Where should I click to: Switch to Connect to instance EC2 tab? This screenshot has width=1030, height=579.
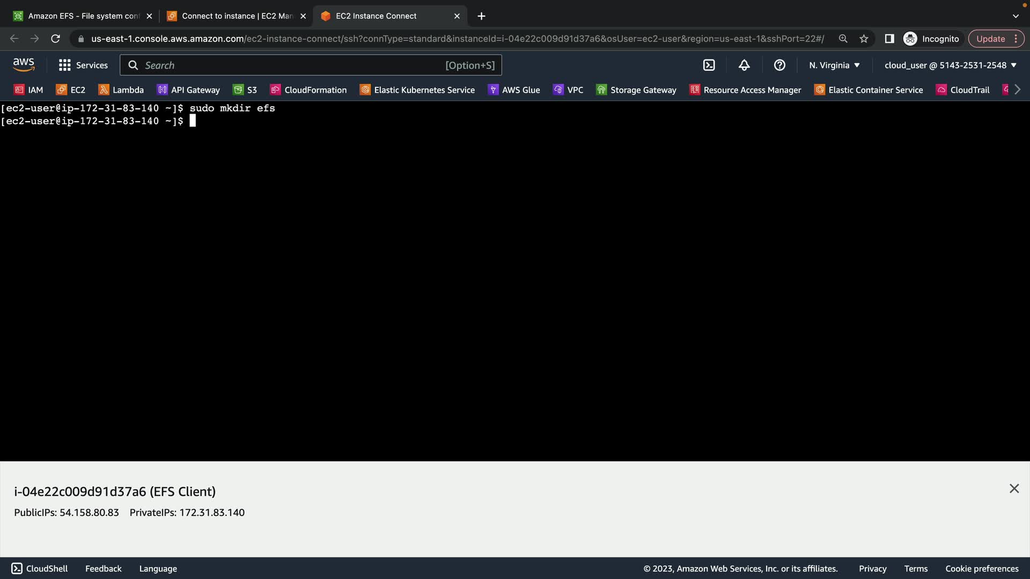click(237, 16)
